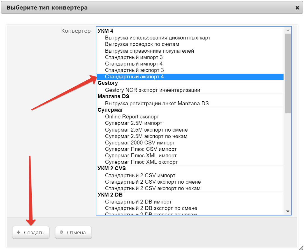The height and width of the screenshot is (250, 304).
Task: Choose Стандартный 2 DB импорт
Action: 190,202
